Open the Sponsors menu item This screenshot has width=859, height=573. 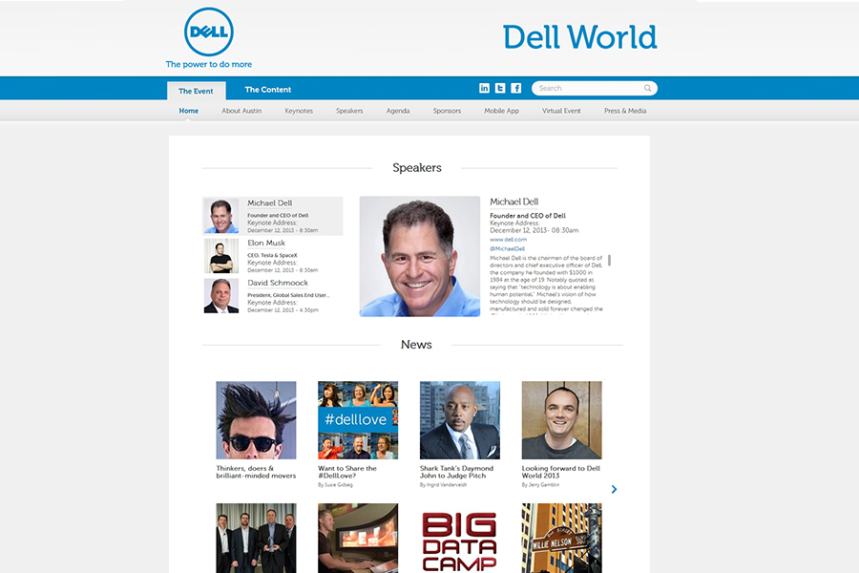coord(447,111)
